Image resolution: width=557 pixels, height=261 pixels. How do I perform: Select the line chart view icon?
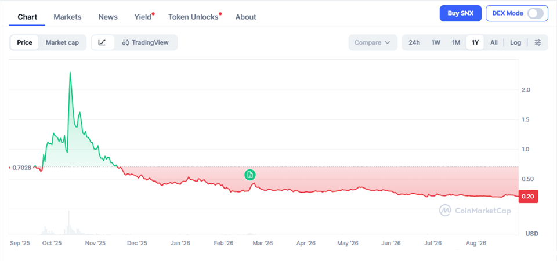[x=102, y=42]
